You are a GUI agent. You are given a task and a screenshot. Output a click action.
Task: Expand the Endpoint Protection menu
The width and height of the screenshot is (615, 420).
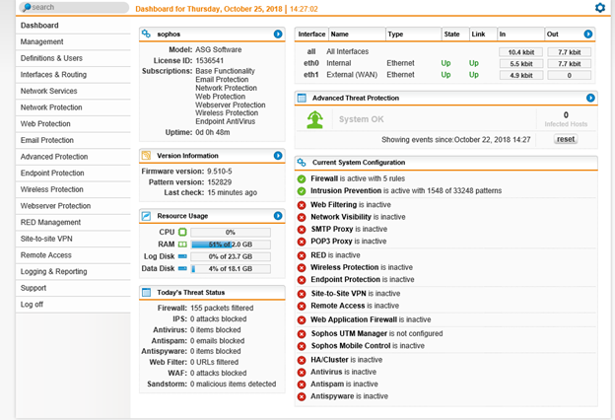coord(73,174)
